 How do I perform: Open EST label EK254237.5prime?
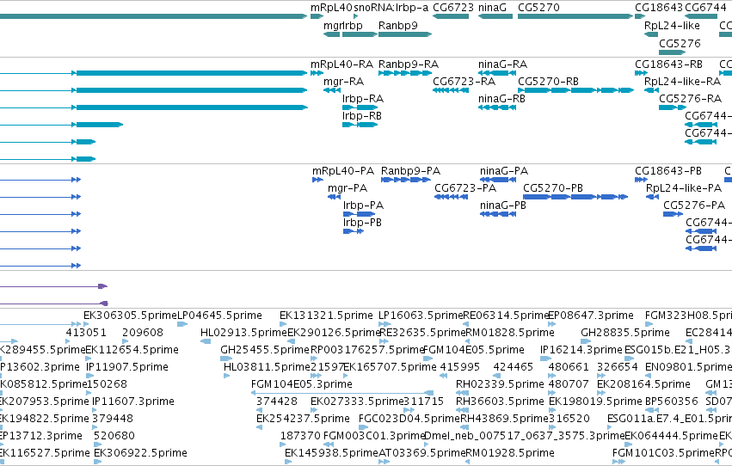[303, 419]
